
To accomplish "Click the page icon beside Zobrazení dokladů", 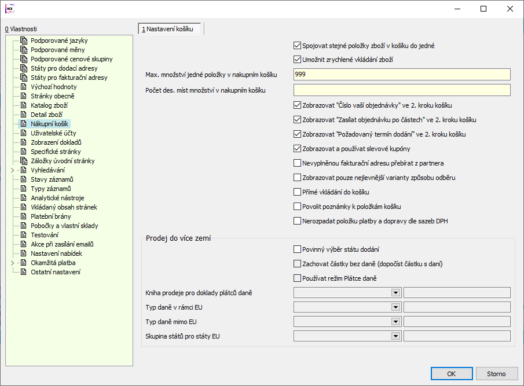I will [23, 142].
